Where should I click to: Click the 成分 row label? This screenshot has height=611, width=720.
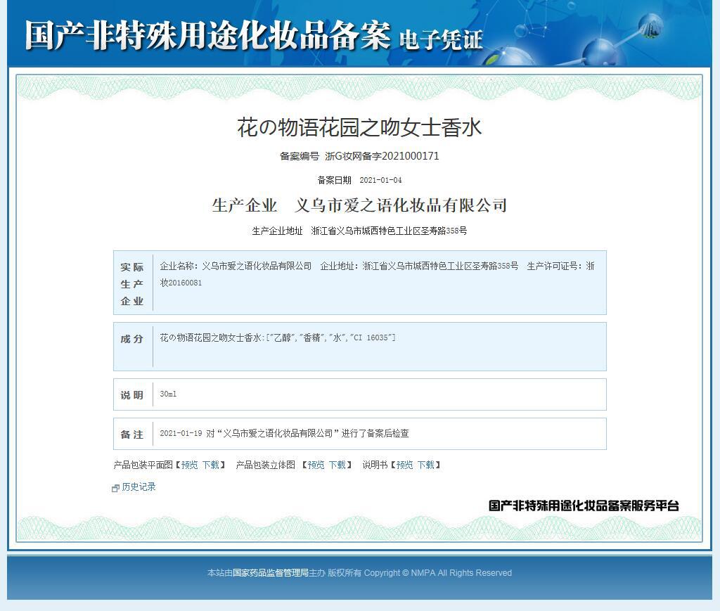[132, 339]
